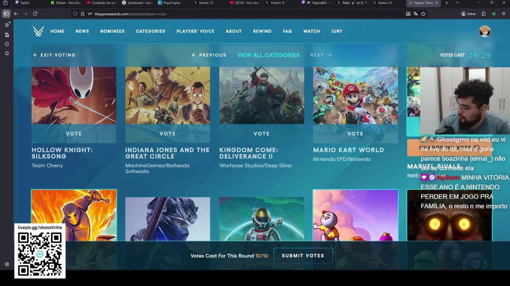The image size is (510, 286).
Task: Switch to the muted RayssaBel Twitch tab
Action: (316, 3)
